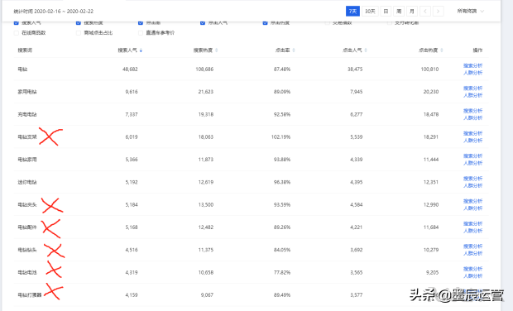Click the 操作 column header
Viewport: 513px width, 311px height.
coord(477,50)
